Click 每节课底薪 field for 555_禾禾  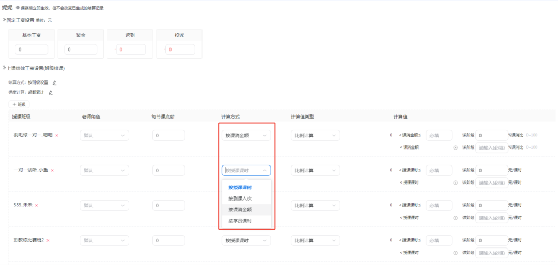tap(168, 205)
